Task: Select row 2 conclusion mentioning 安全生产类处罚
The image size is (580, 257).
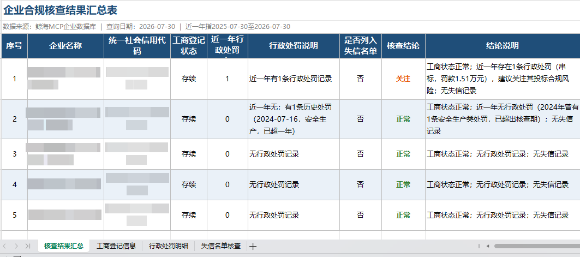Action: point(503,119)
